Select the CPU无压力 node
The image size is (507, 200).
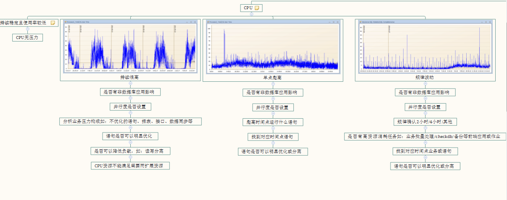[27, 38]
